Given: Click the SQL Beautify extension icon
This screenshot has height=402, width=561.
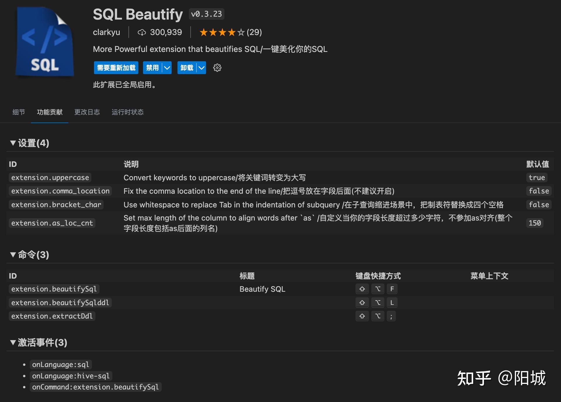Looking at the screenshot, I should coord(44,41).
